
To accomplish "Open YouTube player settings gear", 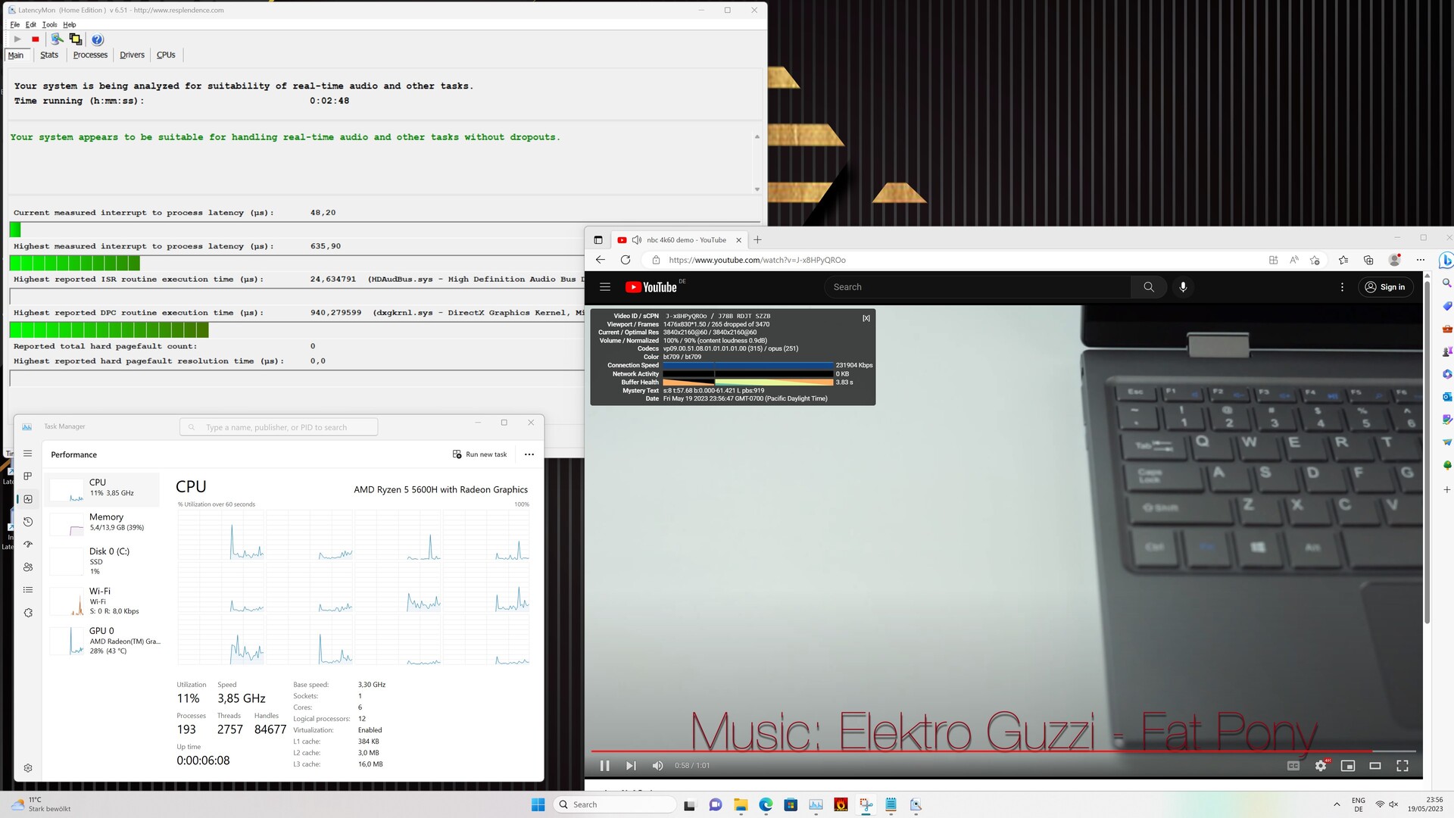I will tap(1321, 766).
